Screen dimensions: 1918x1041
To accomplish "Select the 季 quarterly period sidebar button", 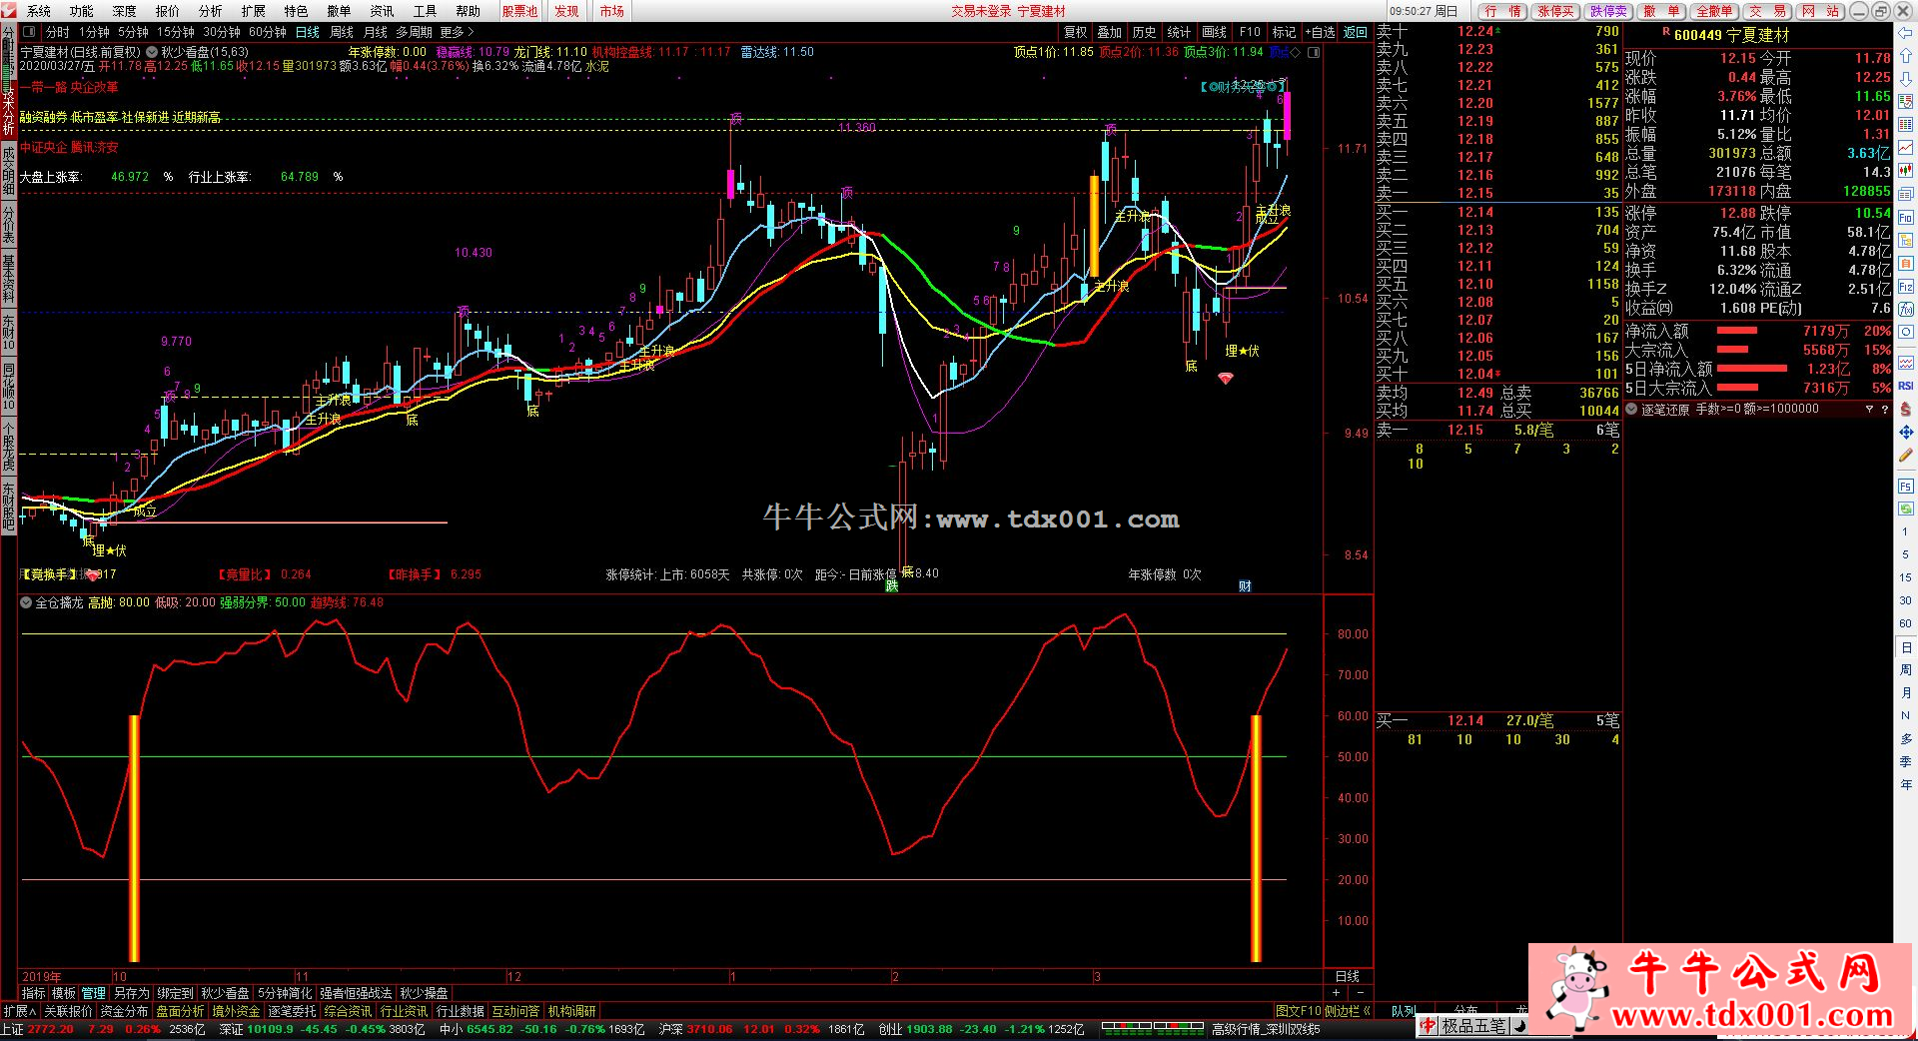I will pos(1905,761).
